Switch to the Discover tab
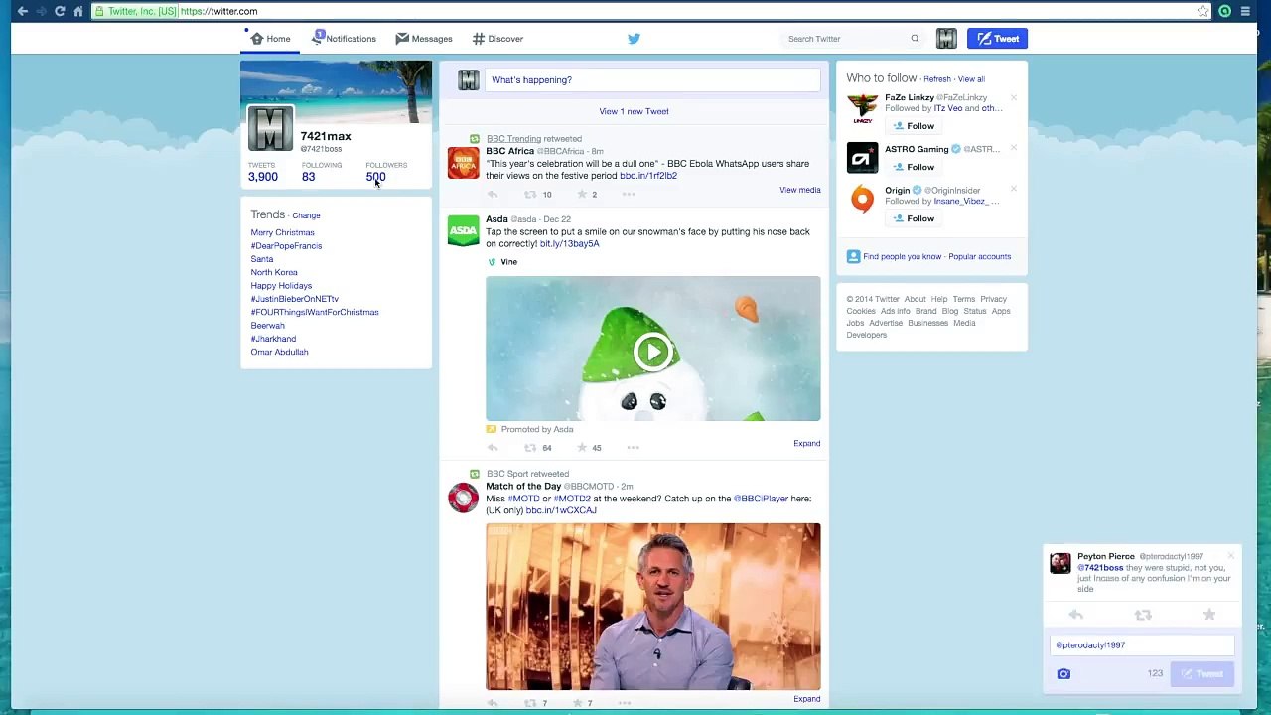The height and width of the screenshot is (715, 1271). (497, 39)
